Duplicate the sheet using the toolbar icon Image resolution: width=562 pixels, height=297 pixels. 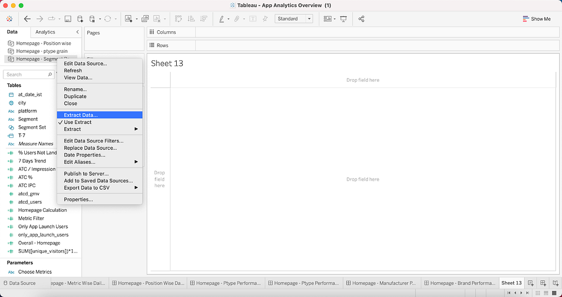point(145,19)
